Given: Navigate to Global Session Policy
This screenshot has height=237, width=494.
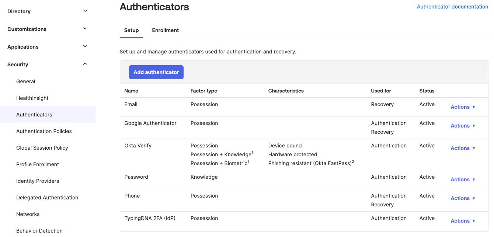Looking at the screenshot, I should tap(42, 148).
